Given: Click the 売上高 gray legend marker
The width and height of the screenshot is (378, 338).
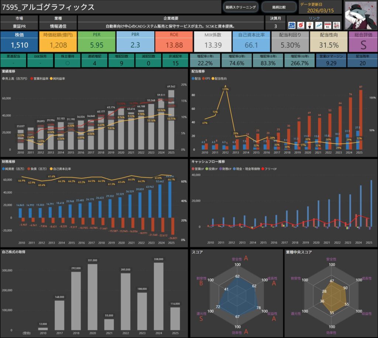Looking at the screenshot, I should 4,79.
